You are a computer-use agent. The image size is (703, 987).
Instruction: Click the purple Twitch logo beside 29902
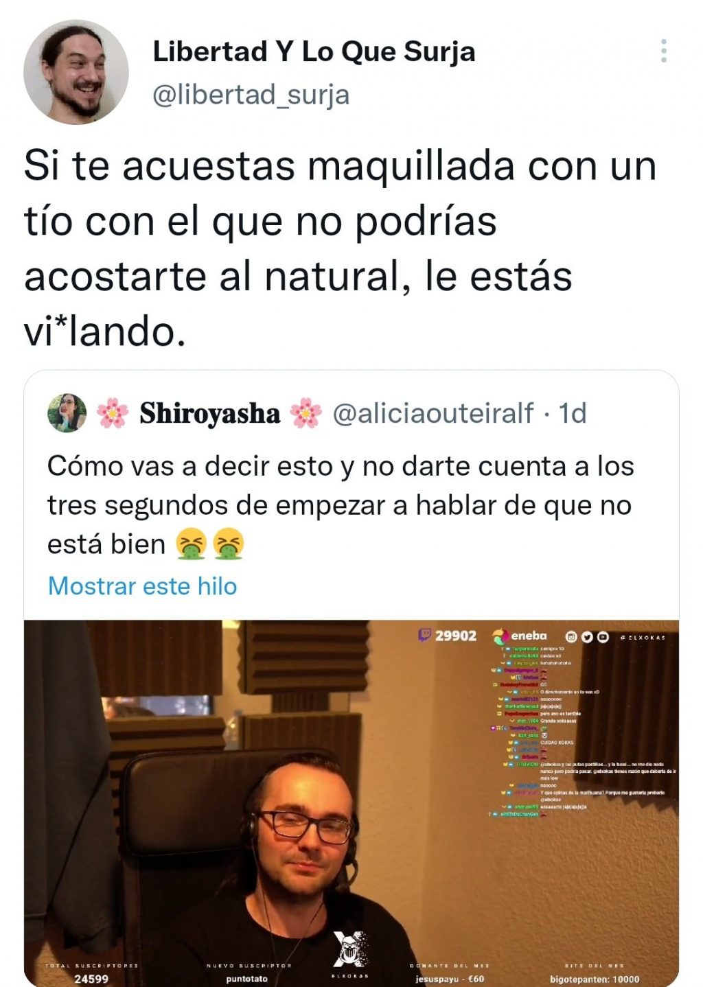click(x=425, y=636)
